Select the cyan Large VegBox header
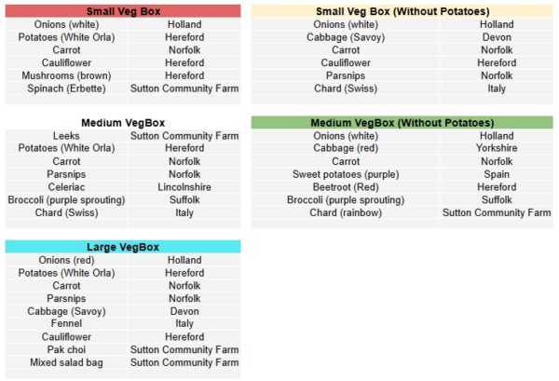This screenshot has height=381, width=559. point(122,247)
